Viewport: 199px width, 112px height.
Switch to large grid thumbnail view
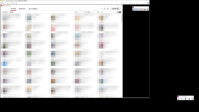pos(118,12)
